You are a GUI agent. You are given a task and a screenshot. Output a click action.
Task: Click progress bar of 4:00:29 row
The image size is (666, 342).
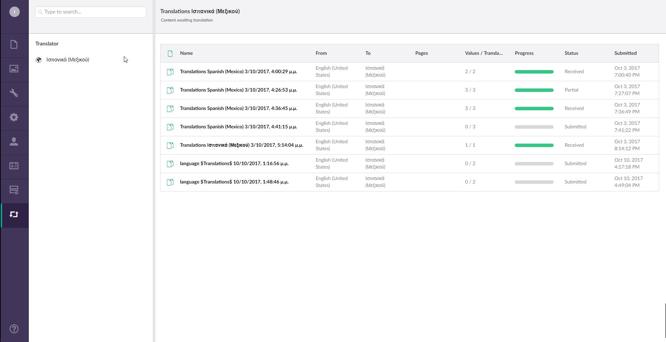click(534, 72)
